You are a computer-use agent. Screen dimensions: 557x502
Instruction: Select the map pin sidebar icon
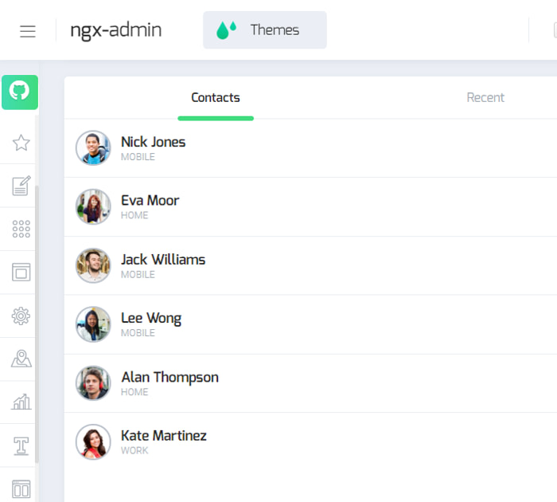(21, 359)
